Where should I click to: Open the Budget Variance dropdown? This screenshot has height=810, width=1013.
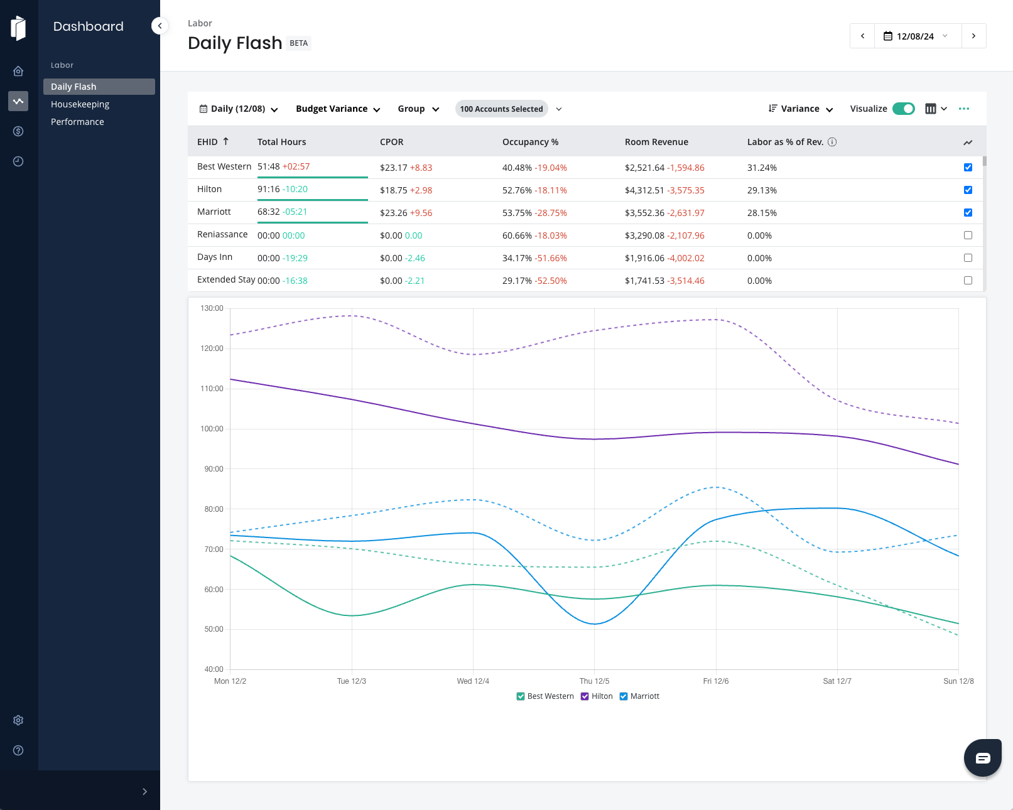338,109
